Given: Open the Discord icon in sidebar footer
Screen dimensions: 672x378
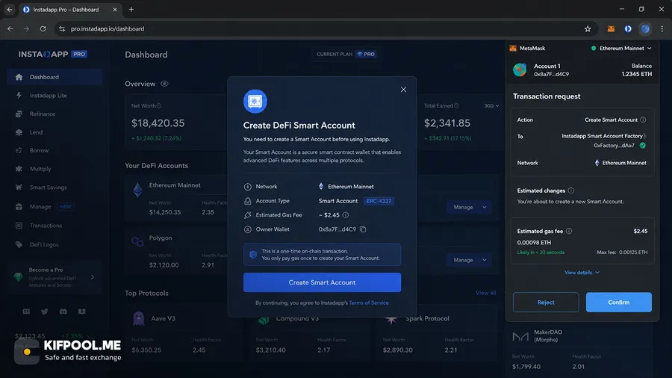Looking at the screenshot, I should (x=63, y=312).
